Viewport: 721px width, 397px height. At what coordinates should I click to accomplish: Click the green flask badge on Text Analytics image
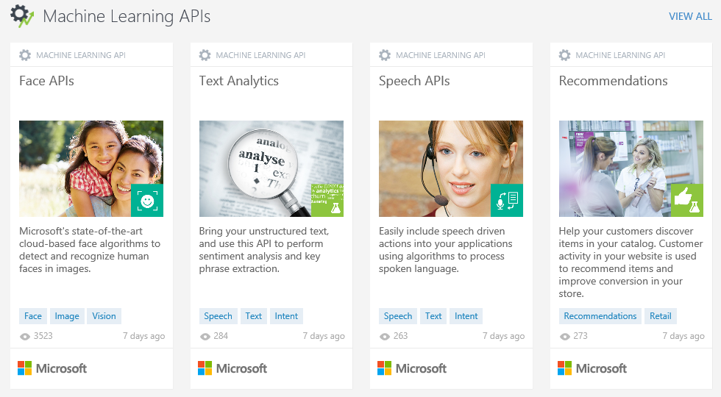pyautogui.click(x=327, y=200)
